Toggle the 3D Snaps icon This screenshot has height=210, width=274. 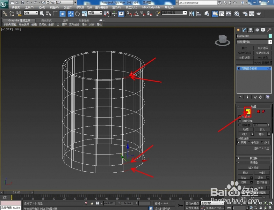point(129,13)
